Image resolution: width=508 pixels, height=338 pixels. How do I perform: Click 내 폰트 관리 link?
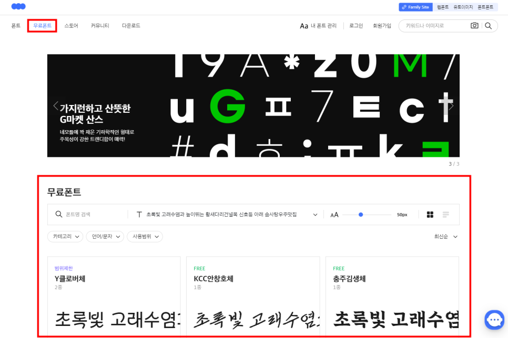323,26
